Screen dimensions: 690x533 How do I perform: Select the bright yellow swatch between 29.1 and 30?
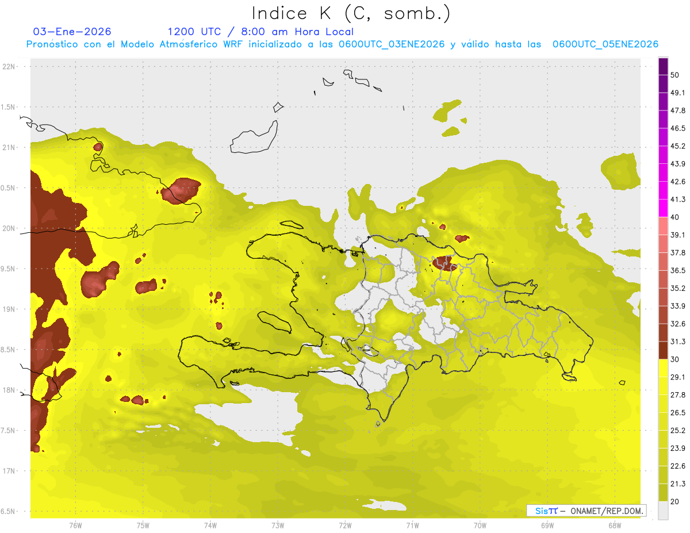664,368
